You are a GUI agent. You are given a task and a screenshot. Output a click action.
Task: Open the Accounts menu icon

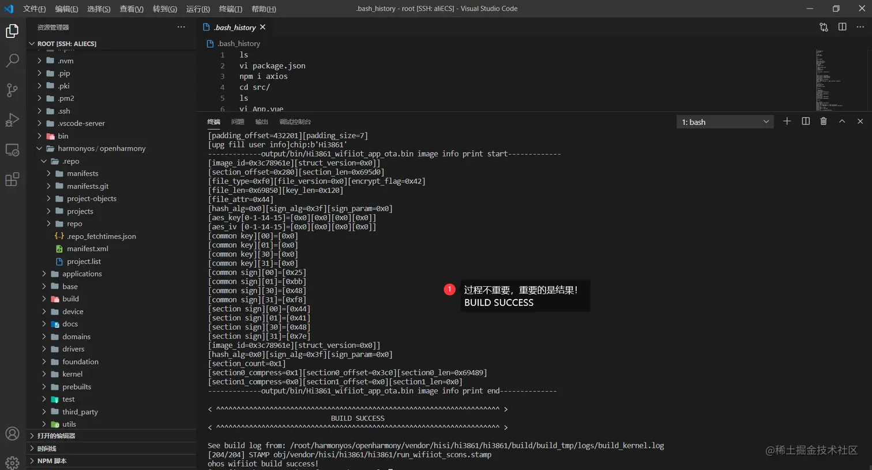[x=12, y=434]
